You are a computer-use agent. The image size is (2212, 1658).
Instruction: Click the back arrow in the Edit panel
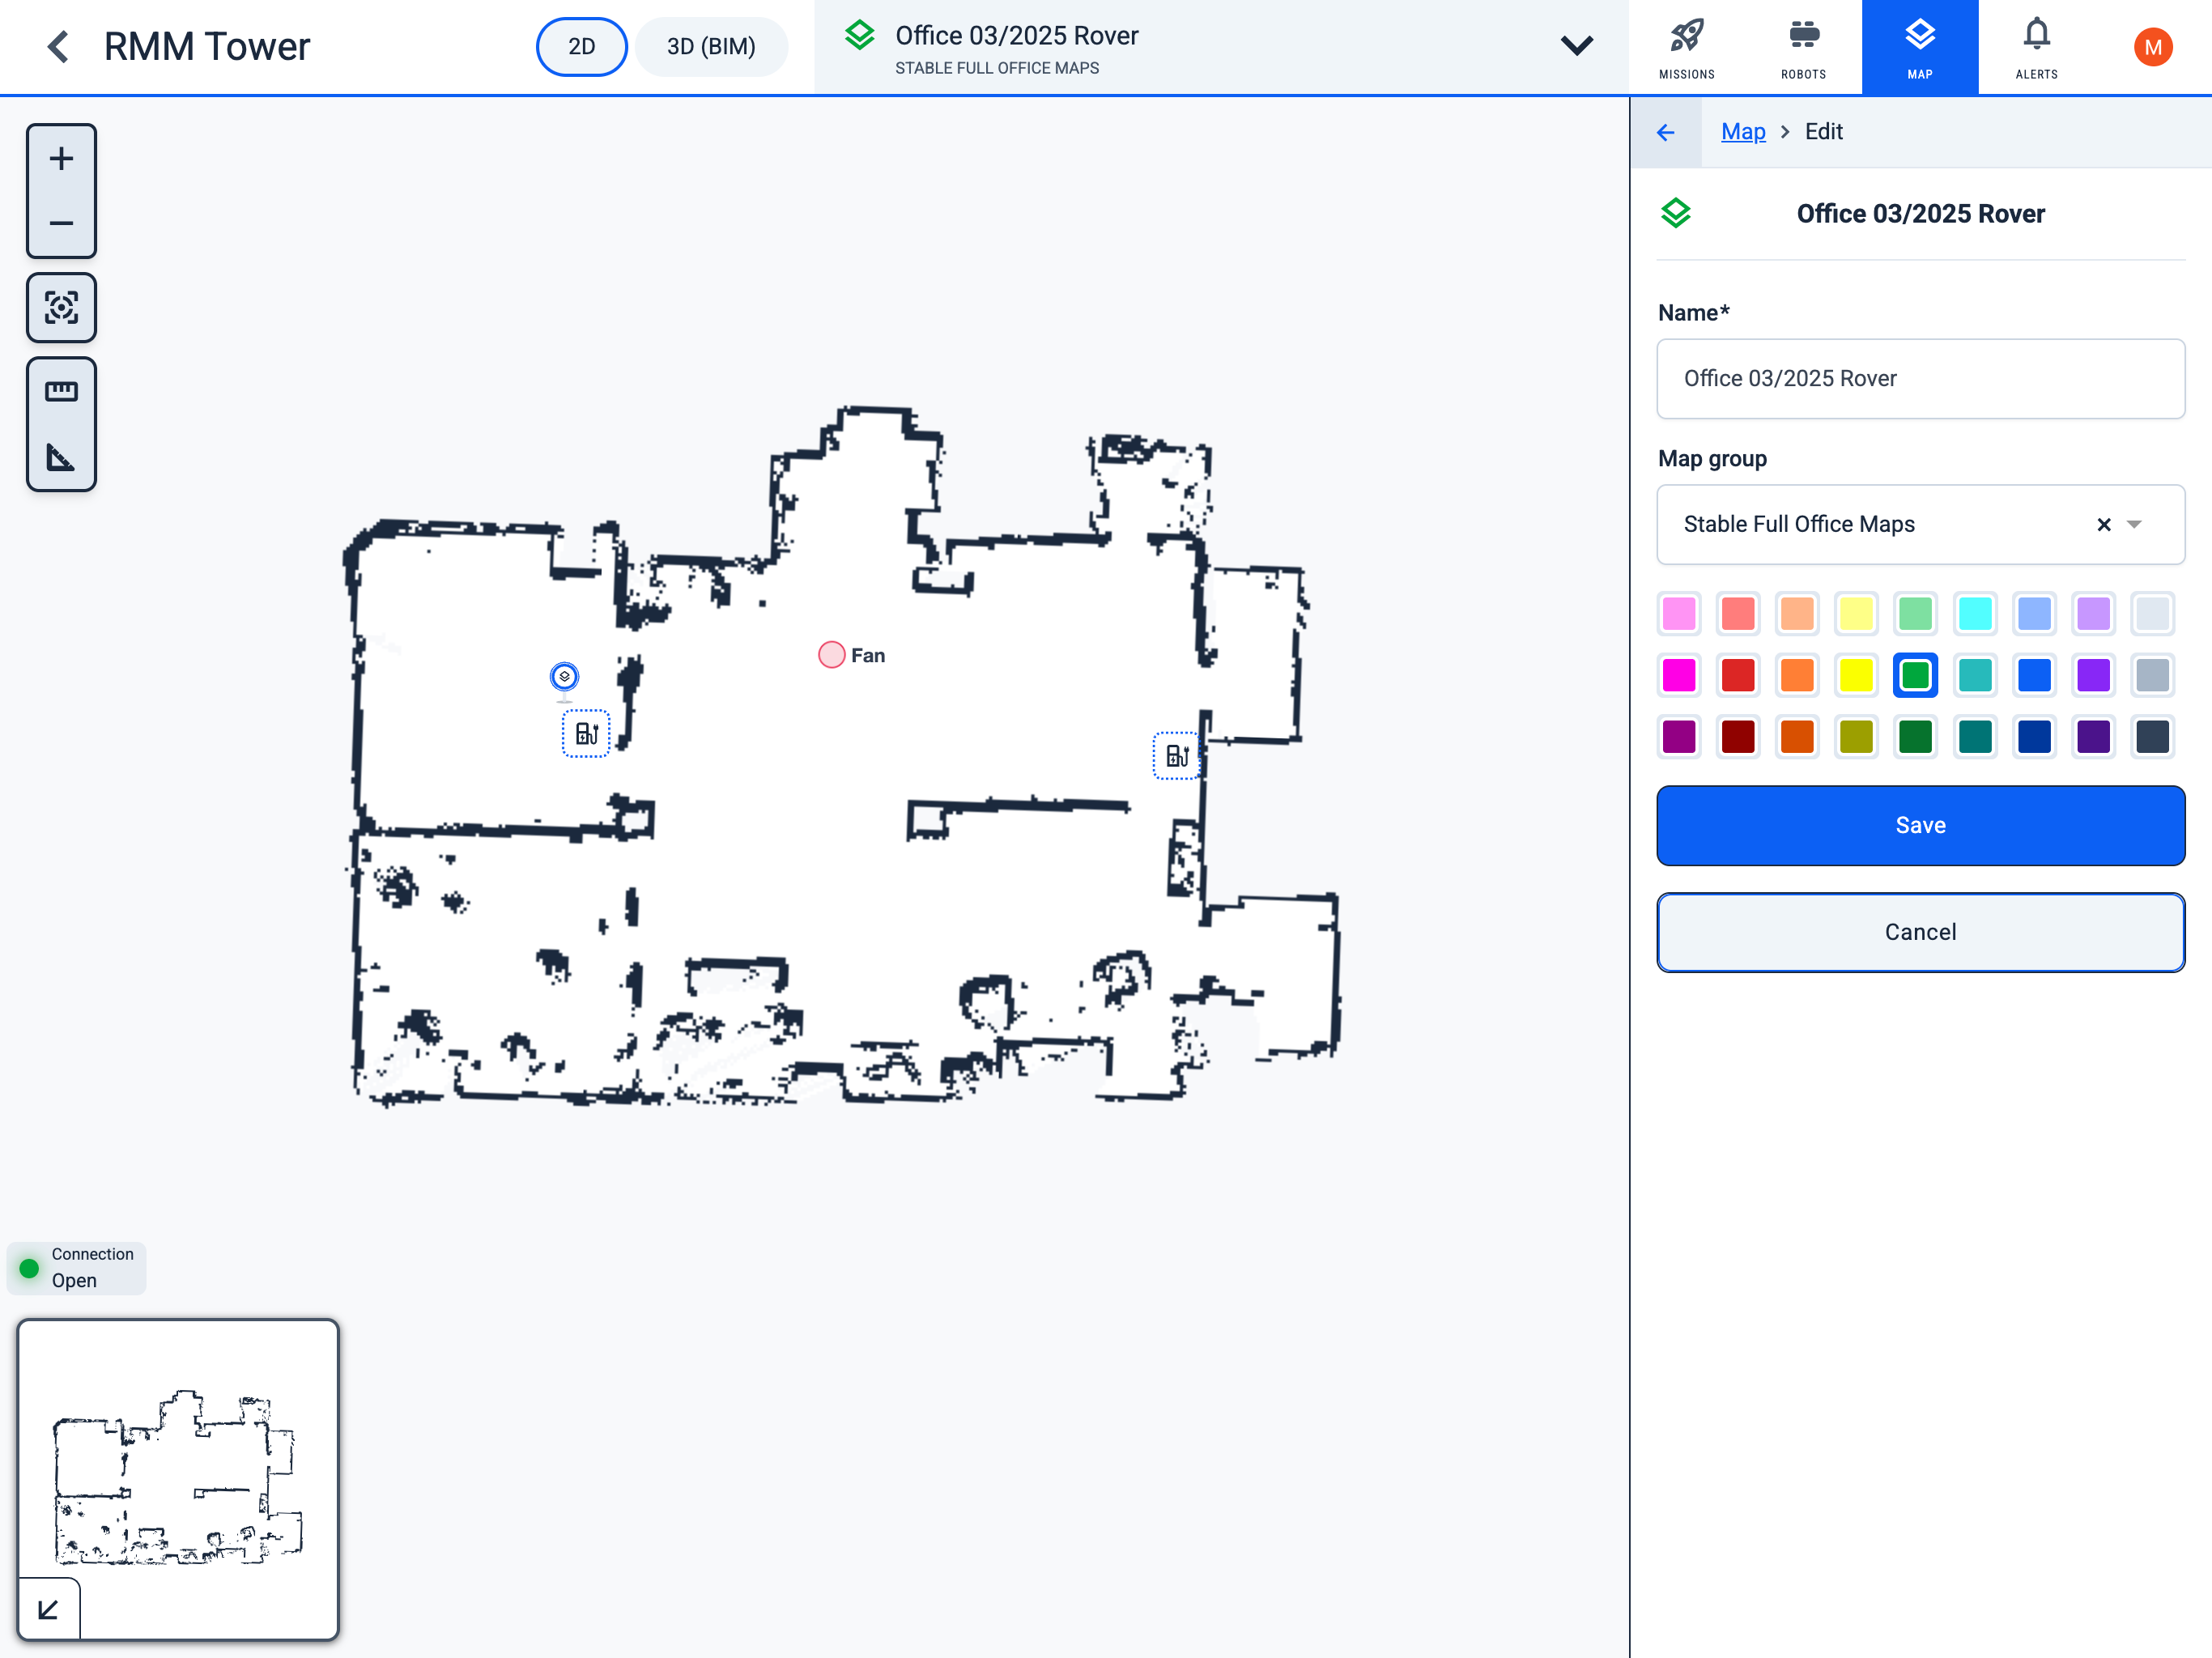[x=1666, y=132]
